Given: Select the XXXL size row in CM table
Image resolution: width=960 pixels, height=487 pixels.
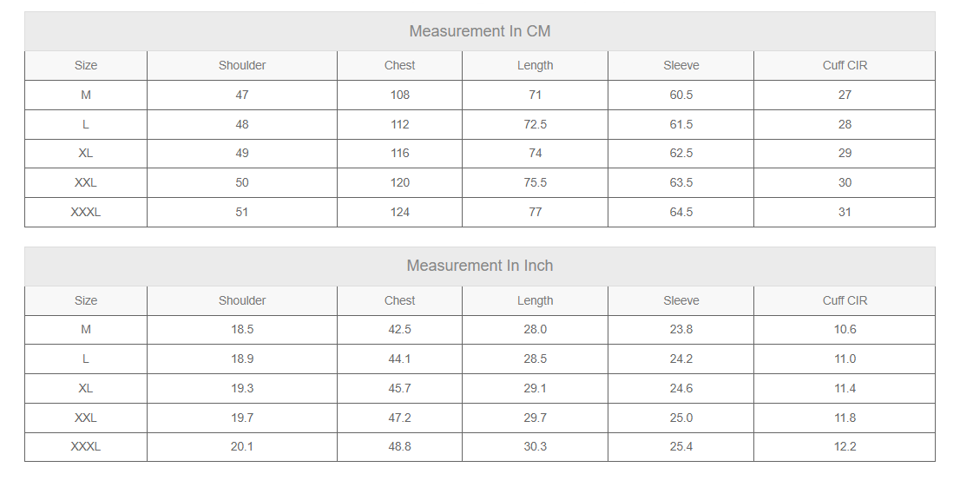Looking at the screenshot, I should pyautogui.click(x=479, y=212).
